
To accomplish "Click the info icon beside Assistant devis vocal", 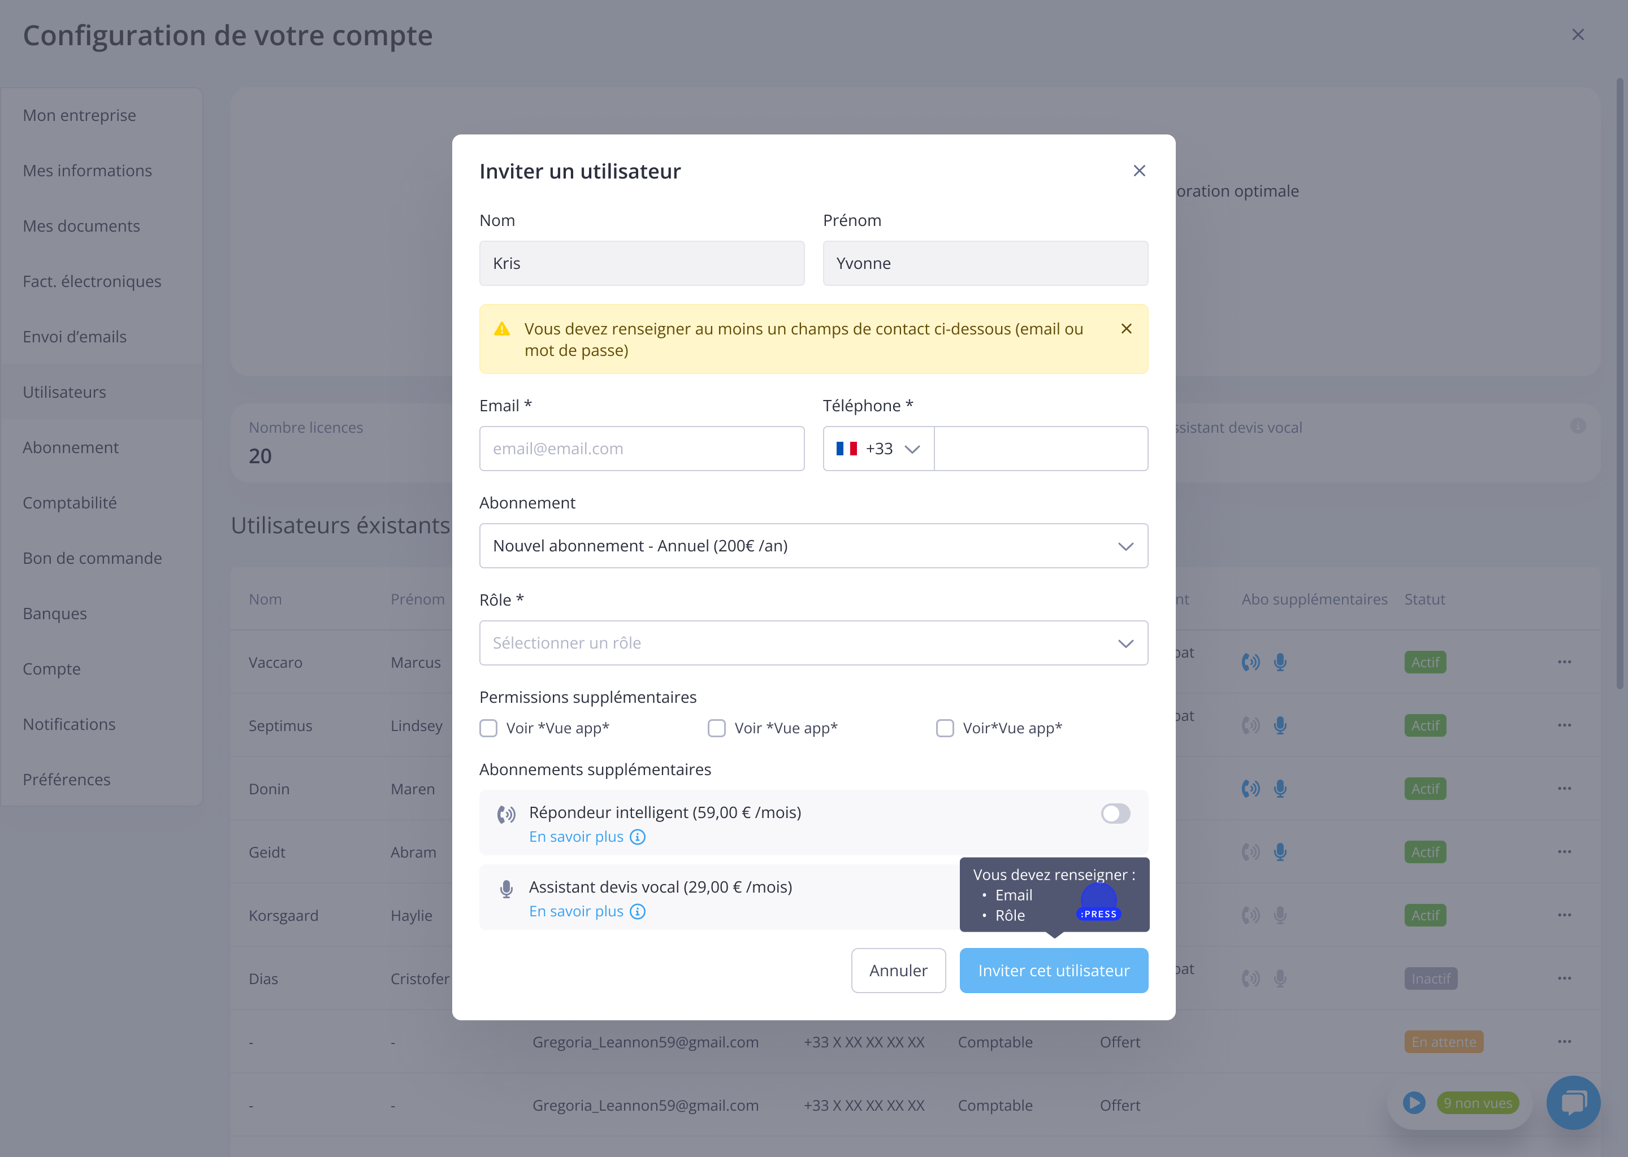I will [x=638, y=912].
